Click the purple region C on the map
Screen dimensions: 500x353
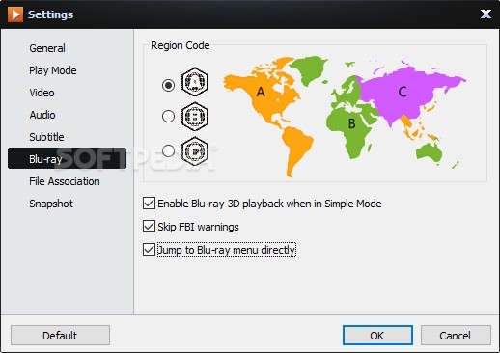[x=403, y=92]
